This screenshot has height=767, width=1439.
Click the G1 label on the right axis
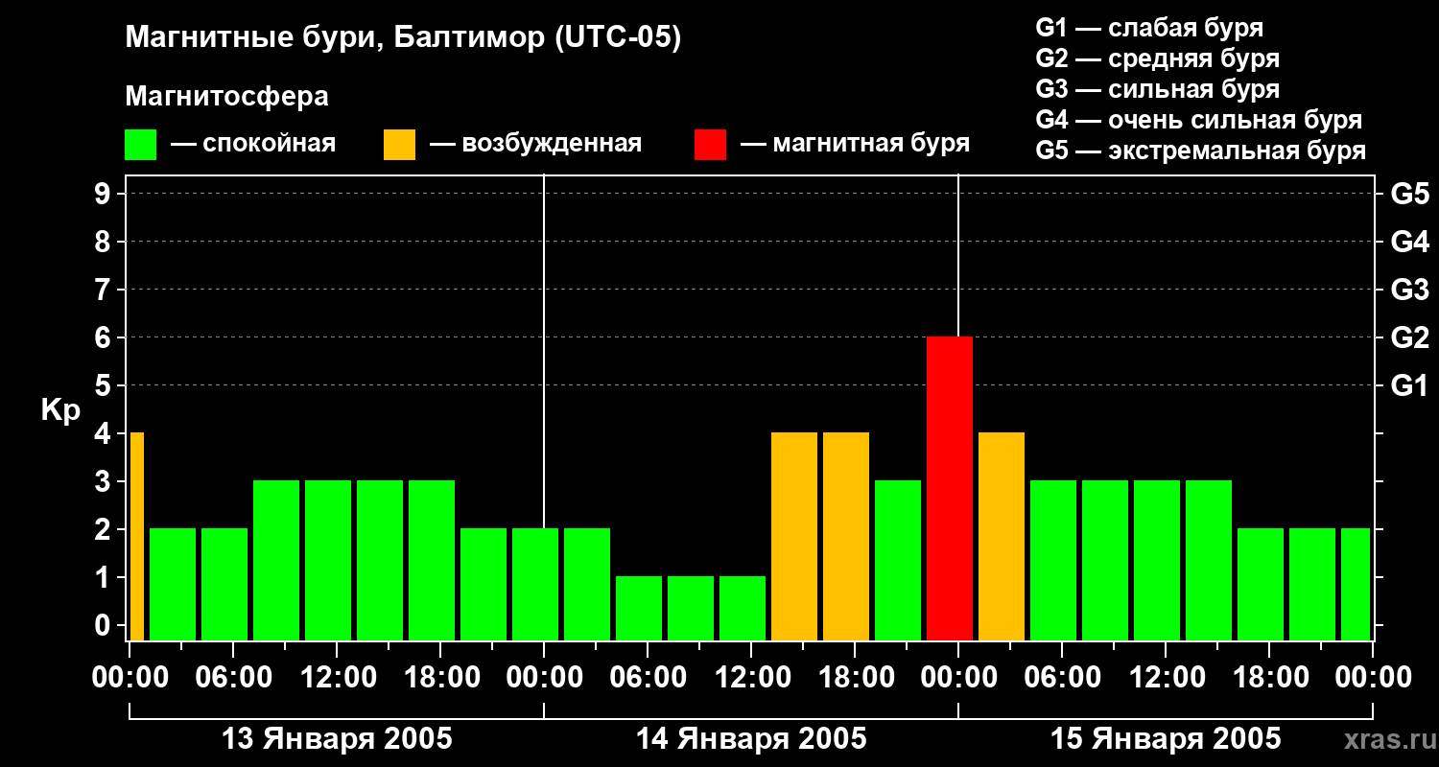coord(1410,385)
